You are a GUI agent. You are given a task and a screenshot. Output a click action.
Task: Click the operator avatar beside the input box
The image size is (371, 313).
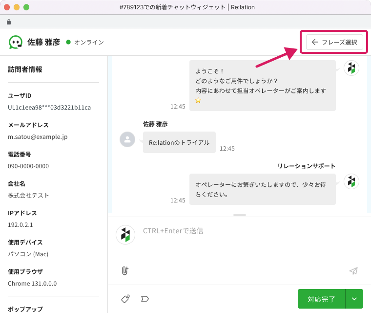(x=125, y=235)
